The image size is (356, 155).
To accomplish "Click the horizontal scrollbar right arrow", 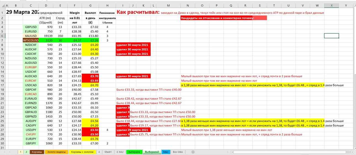I will pyautogui.click(x=352, y=152).
